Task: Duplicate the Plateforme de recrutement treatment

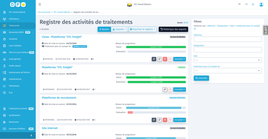Action: click(x=160, y=120)
